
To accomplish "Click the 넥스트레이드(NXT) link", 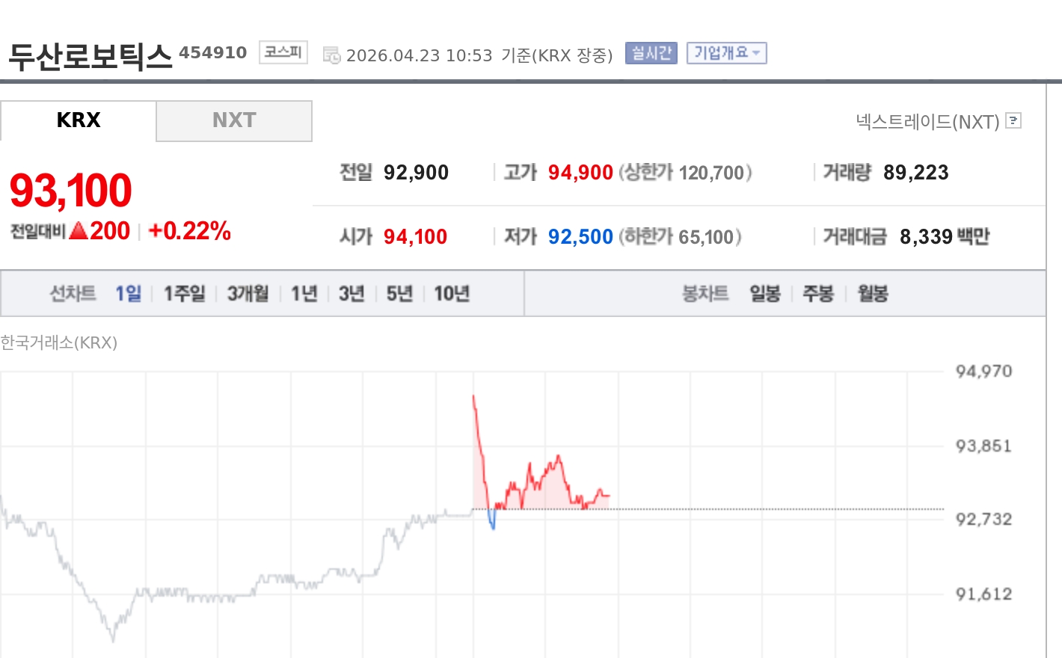I will 927,122.
